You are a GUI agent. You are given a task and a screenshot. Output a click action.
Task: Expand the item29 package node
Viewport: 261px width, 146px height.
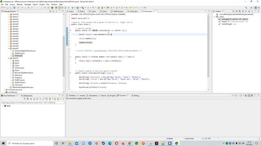tap(9, 46)
